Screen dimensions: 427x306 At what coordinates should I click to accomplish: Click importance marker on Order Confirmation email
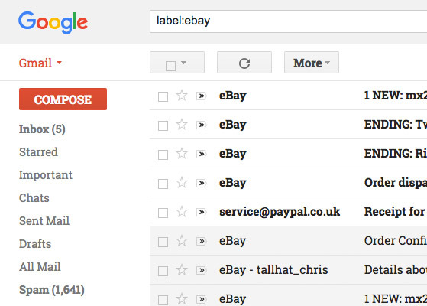pos(201,241)
